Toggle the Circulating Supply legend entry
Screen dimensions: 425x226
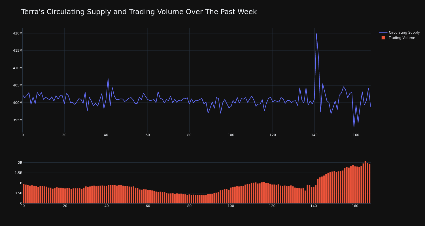[x=399, y=32]
